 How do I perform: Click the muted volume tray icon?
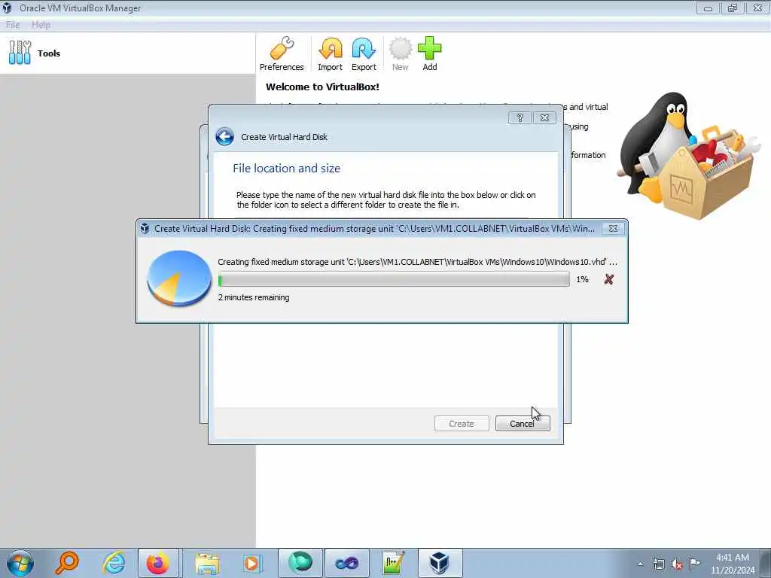[x=677, y=564]
